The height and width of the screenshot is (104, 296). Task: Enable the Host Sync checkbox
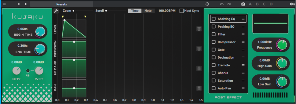pyautogui.click(x=182, y=11)
